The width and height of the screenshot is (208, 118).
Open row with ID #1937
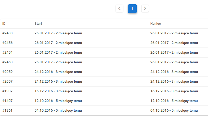[x=7, y=91]
